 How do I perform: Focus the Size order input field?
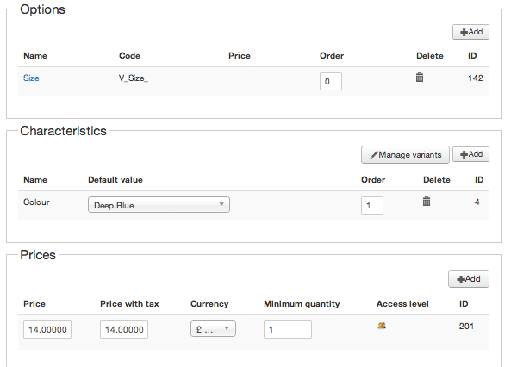point(330,81)
